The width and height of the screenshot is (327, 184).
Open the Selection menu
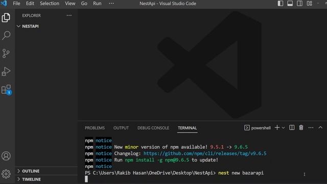click(50, 4)
